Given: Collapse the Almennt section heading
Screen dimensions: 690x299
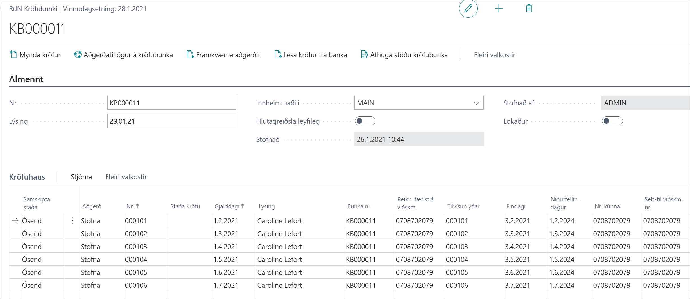Looking at the screenshot, I should click(x=26, y=79).
